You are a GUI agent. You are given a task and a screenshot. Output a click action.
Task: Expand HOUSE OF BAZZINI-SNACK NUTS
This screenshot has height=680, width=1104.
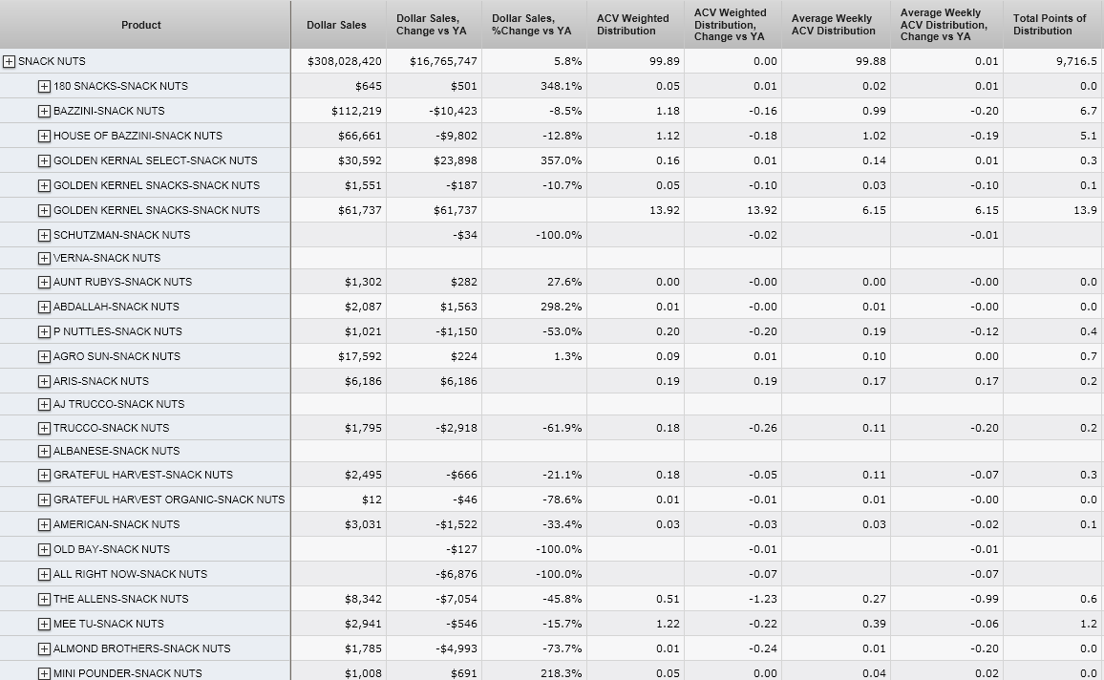coord(44,136)
